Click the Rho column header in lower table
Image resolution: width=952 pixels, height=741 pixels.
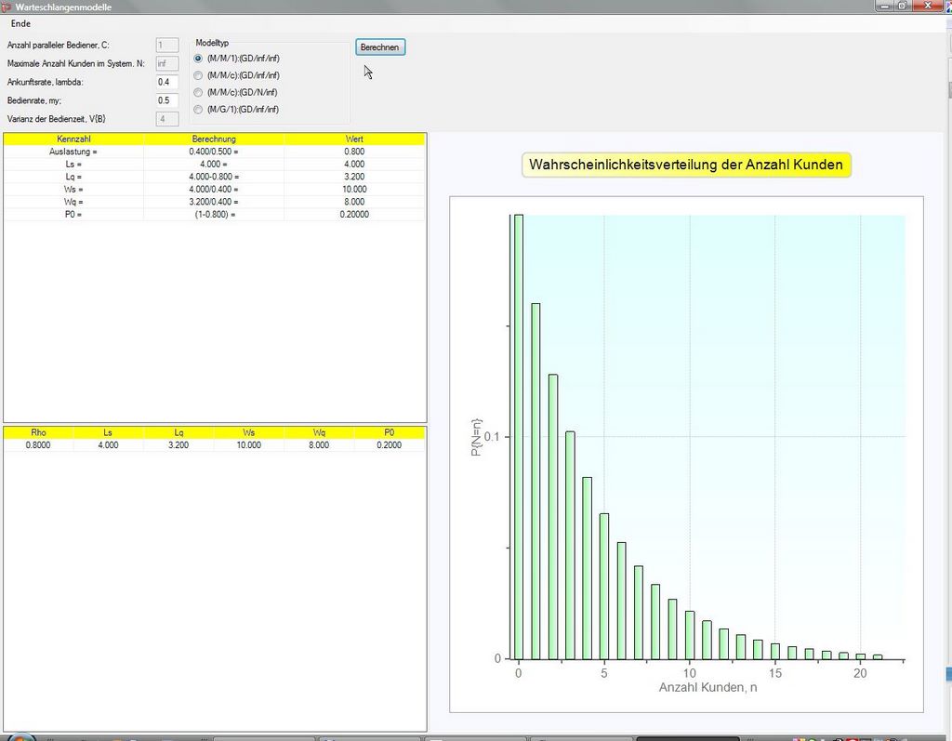coord(38,432)
